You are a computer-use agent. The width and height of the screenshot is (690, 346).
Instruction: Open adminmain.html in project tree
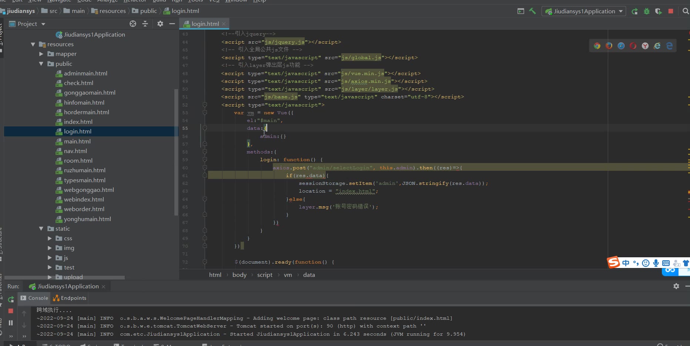(86, 74)
